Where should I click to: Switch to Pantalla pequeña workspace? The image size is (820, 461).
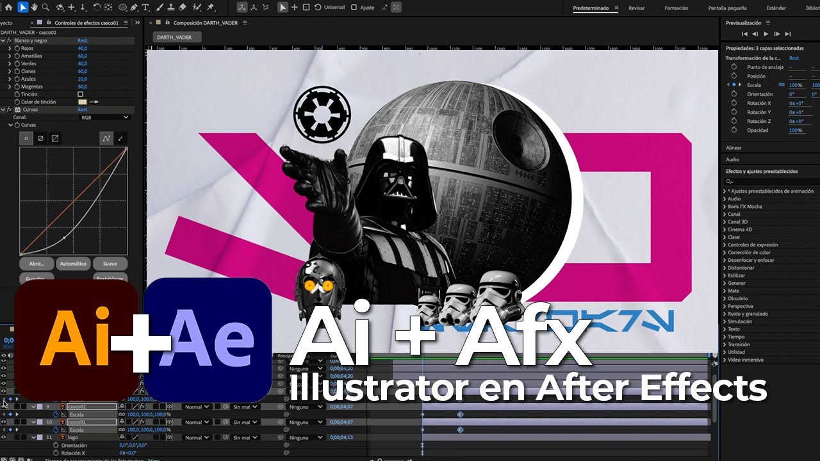727,8
